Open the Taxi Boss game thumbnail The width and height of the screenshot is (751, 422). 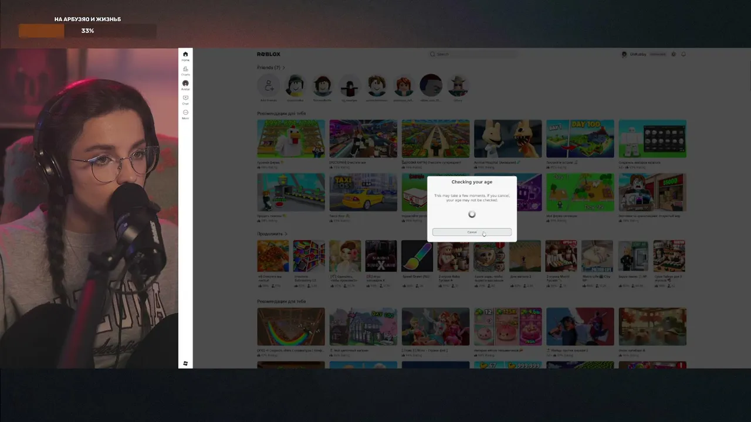363,192
